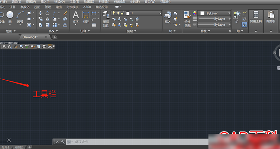
Task: Run Spell Check (ABC checkmark) icon
Action: 27,47
